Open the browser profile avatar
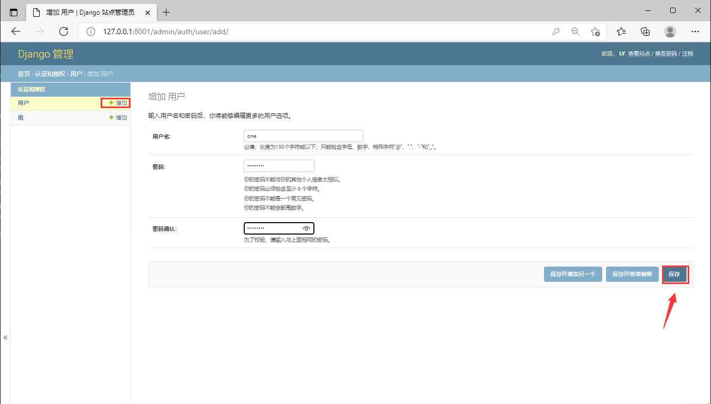 coord(670,31)
